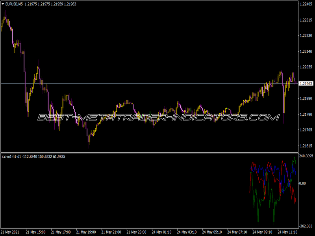
Task: Click the 21 May 21:00 time label
Action: coord(111,232)
